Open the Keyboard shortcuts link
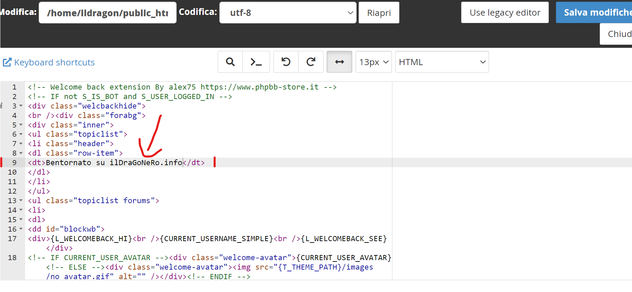Image resolution: width=632 pixels, height=292 pixels. [x=54, y=62]
